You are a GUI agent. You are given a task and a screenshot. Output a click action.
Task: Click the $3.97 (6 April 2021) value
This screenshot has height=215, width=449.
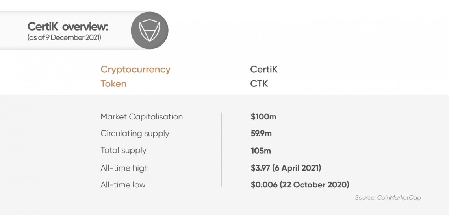[x=286, y=168]
